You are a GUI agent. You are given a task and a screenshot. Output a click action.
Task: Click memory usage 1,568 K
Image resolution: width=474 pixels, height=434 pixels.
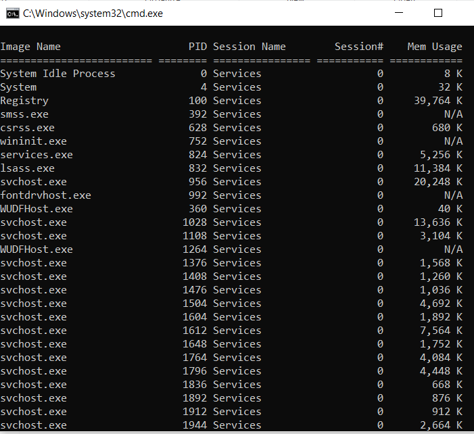441,263
